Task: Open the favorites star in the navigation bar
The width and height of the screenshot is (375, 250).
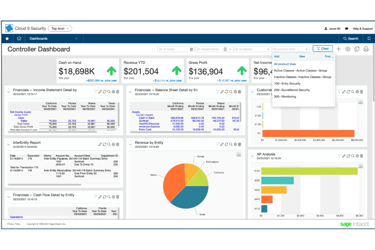Action: coord(7,38)
